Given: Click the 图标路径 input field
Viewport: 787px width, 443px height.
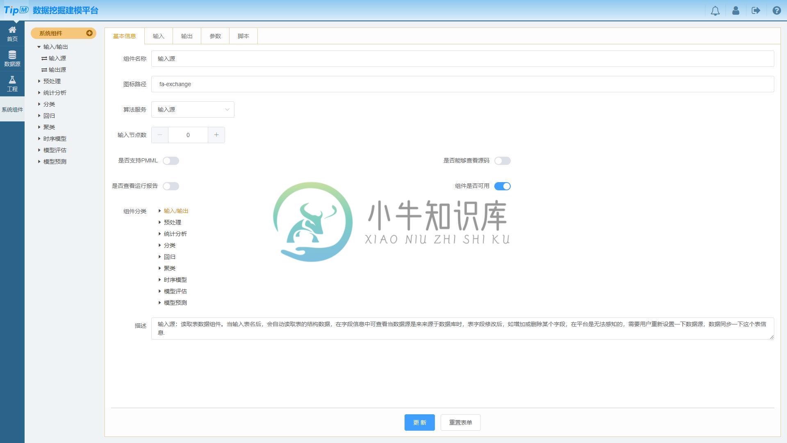Looking at the screenshot, I should coord(462,84).
